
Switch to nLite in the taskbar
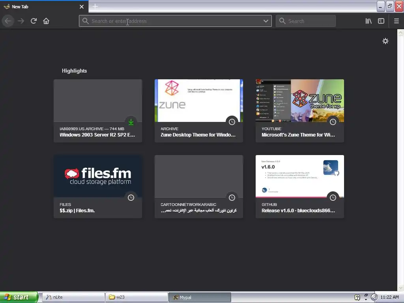click(x=73, y=297)
